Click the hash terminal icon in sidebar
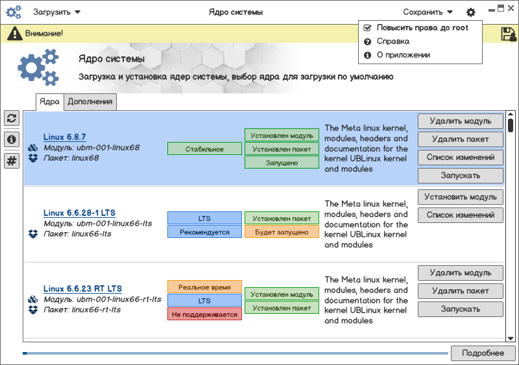The width and height of the screenshot is (519, 365). (12, 161)
